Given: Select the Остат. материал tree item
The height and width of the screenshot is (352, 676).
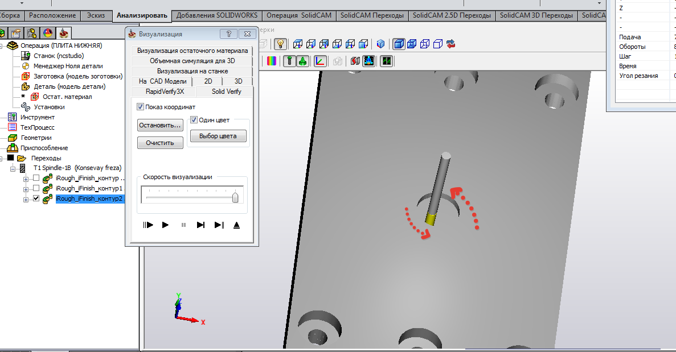Looking at the screenshot, I should tap(67, 97).
